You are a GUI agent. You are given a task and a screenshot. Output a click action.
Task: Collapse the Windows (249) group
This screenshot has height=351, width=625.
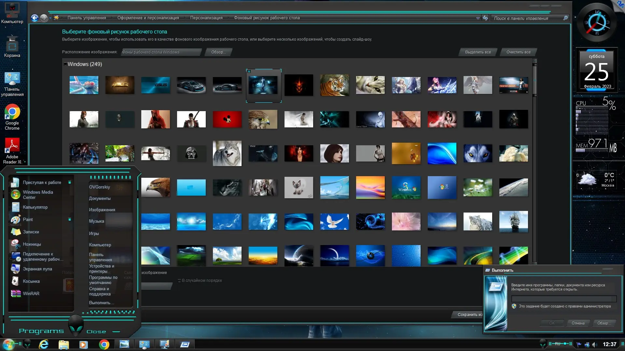(x=65, y=64)
